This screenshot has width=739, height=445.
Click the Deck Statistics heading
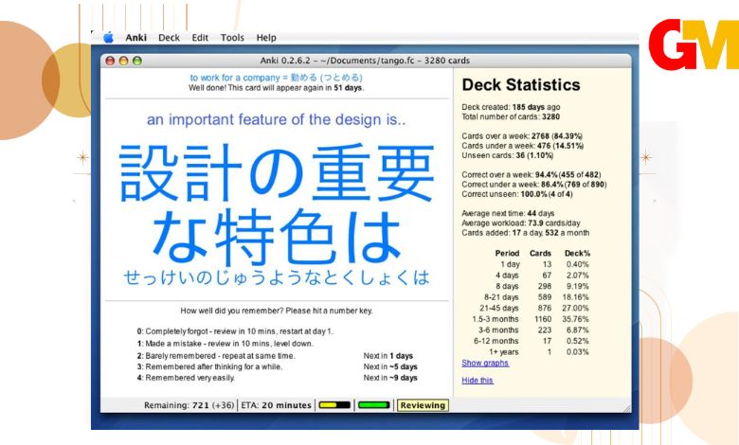[x=521, y=85]
